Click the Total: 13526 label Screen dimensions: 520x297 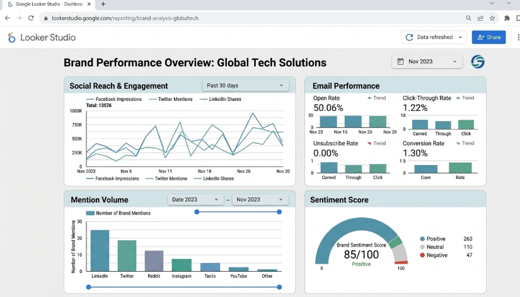click(x=99, y=105)
